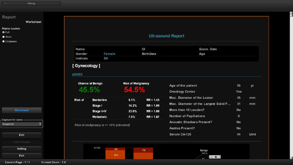Click the Debug title bar

tap(31, 3)
